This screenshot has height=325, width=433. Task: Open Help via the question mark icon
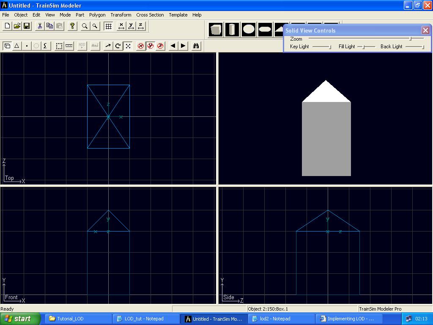point(72,26)
